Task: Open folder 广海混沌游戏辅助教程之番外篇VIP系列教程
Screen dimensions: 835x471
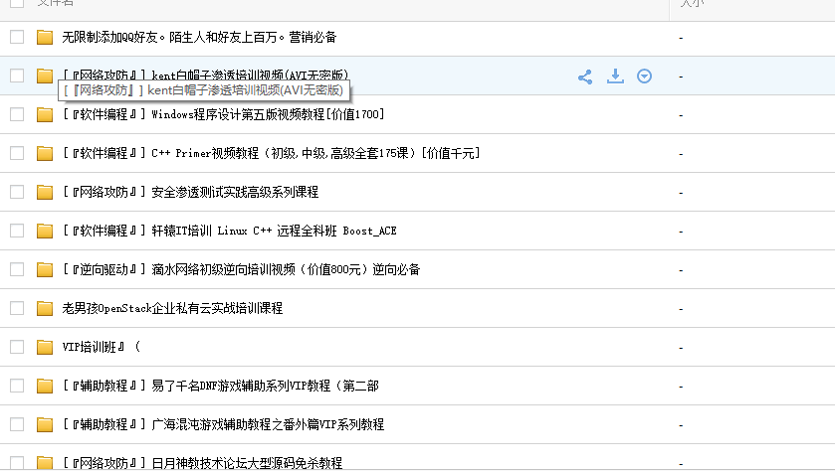Action: (x=223, y=424)
